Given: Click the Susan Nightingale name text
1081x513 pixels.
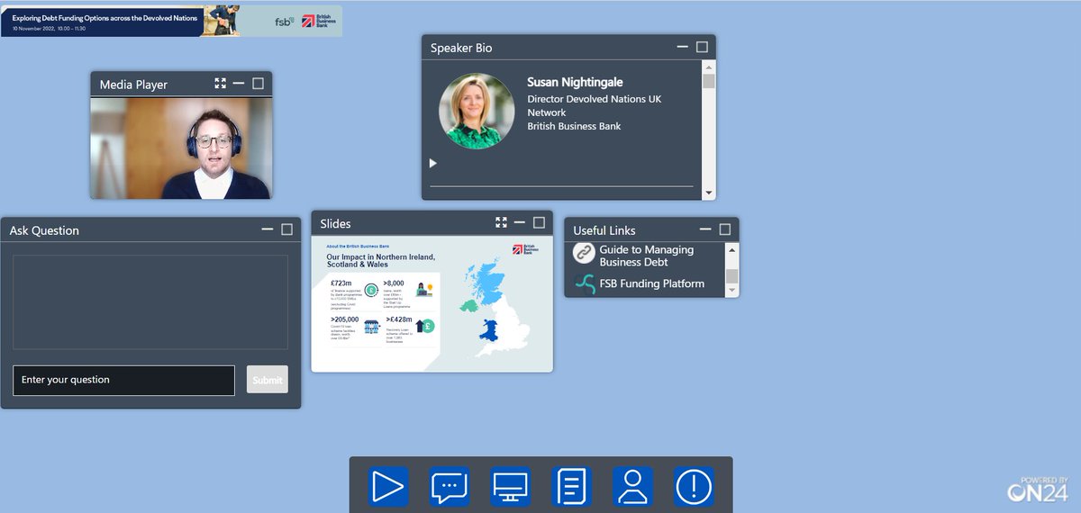Looking at the screenshot, I should [x=575, y=82].
